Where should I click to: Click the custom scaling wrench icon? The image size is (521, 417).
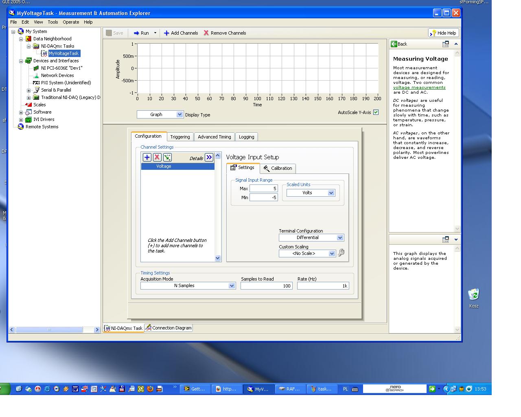341,252
